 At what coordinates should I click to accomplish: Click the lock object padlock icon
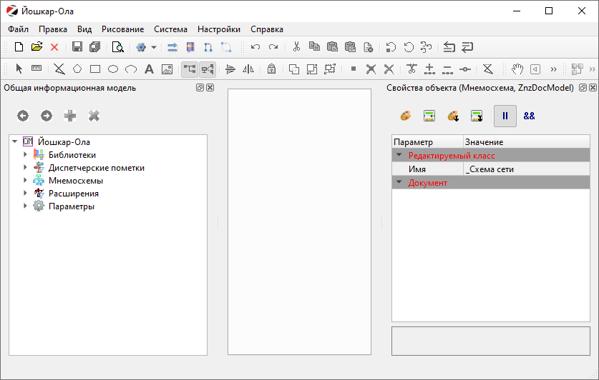pyautogui.click(x=271, y=69)
